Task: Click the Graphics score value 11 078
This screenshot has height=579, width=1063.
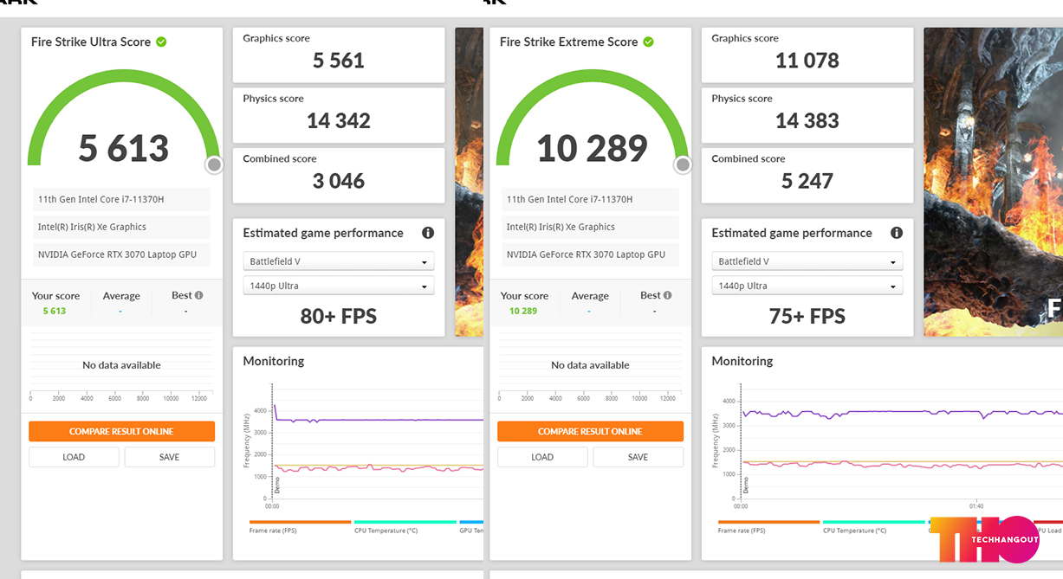Action: (x=807, y=61)
